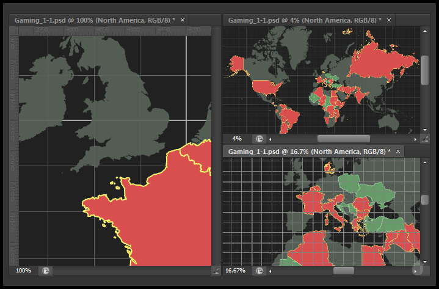Click the status bar icon beside 4% zoom
This screenshot has width=439, height=289.
pyautogui.click(x=259, y=139)
